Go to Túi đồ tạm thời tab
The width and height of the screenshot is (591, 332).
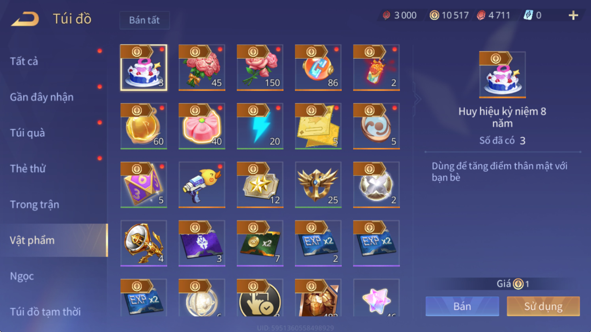tap(45, 312)
